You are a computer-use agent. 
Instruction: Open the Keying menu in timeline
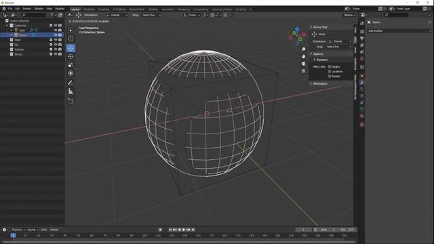point(33,230)
